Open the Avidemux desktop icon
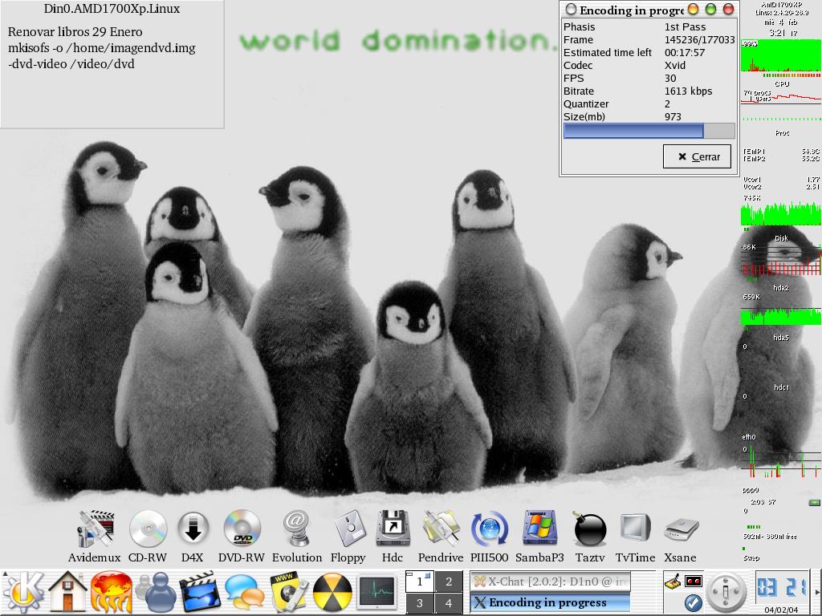Viewport: 822px width, 616px height. [94, 530]
